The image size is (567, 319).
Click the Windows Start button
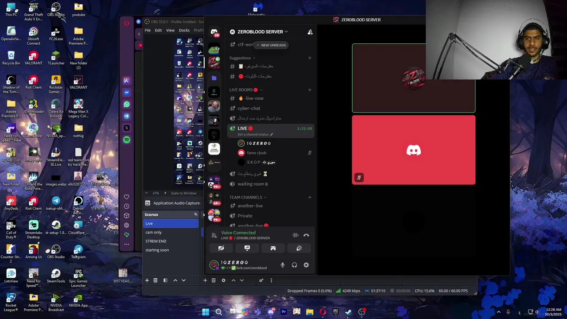pyautogui.click(x=206, y=312)
